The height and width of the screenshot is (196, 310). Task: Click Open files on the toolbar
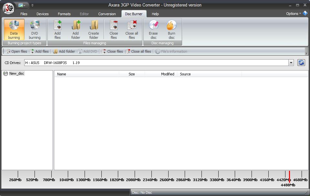(17, 51)
